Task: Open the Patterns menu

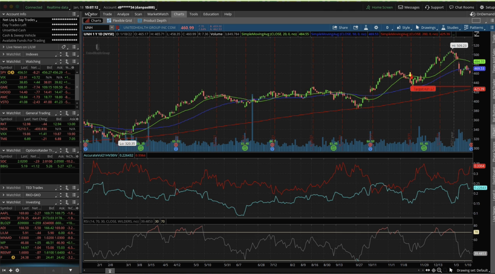Action: pos(474,28)
